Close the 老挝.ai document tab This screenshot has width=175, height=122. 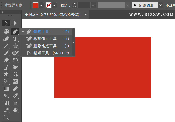click(86, 15)
